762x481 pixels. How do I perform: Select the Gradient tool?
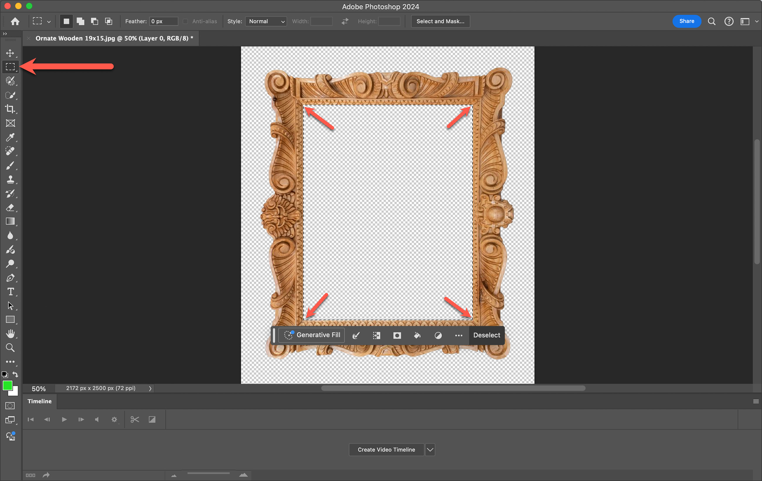pos(10,221)
